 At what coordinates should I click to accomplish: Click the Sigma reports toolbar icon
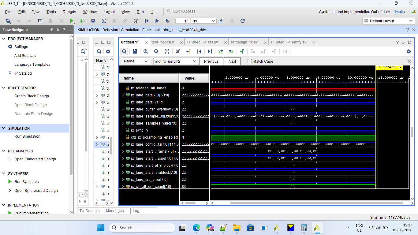104,21
